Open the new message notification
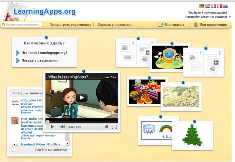235x162 pixels. click(207, 13)
